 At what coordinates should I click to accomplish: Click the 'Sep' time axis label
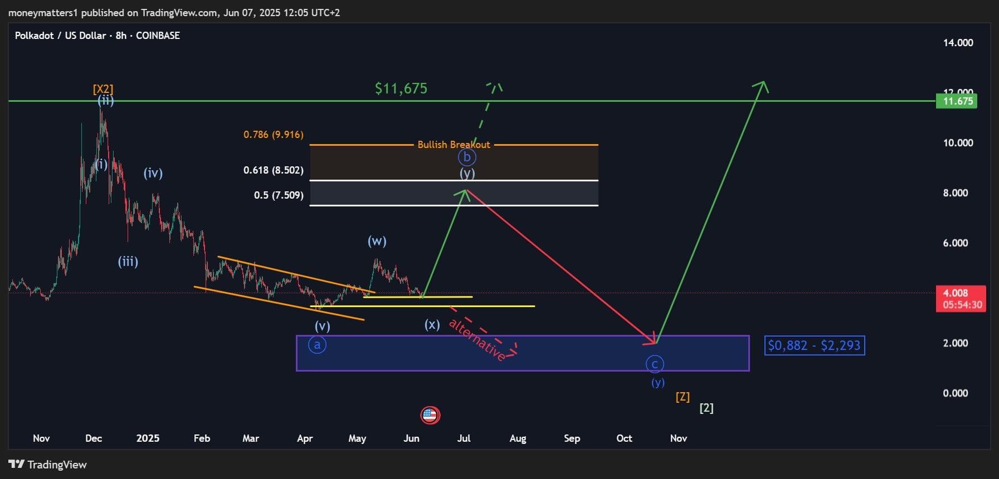pos(572,438)
